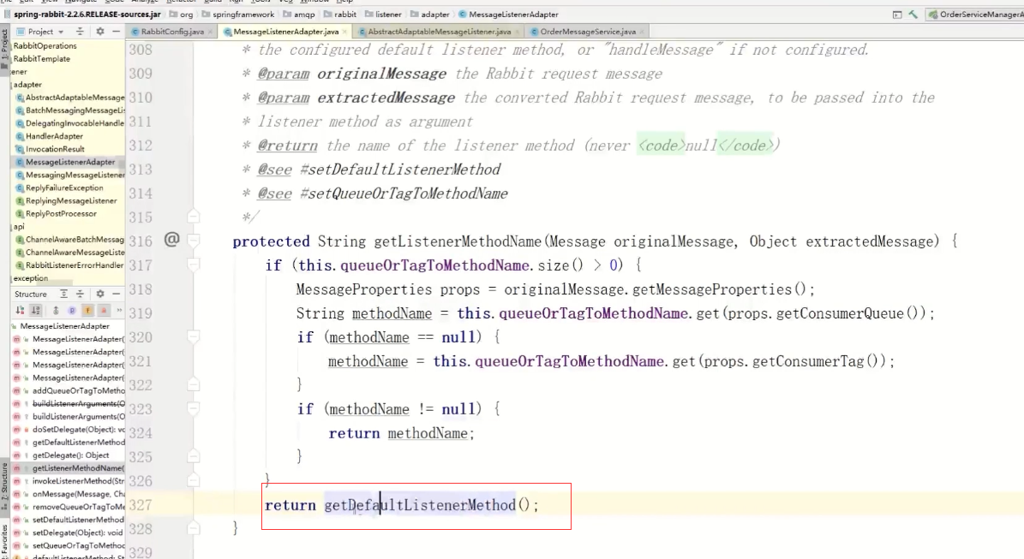Select the adapter package in tree
The height and width of the screenshot is (559, 1024).
click(27, 84)
